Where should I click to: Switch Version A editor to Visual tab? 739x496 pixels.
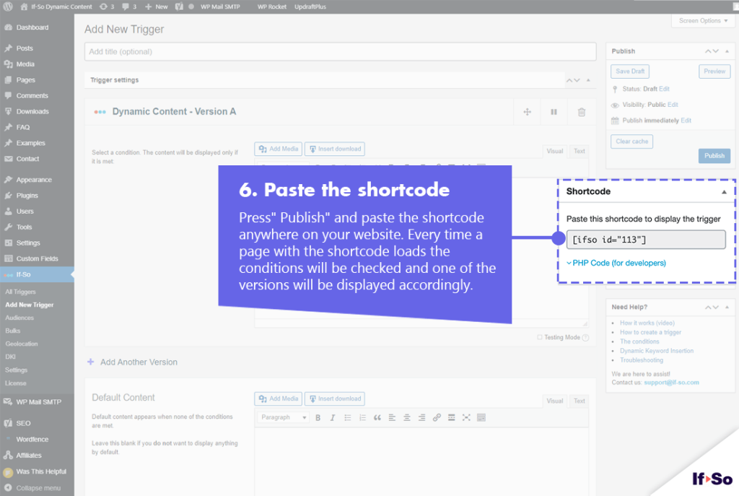[x=555, y=152]
